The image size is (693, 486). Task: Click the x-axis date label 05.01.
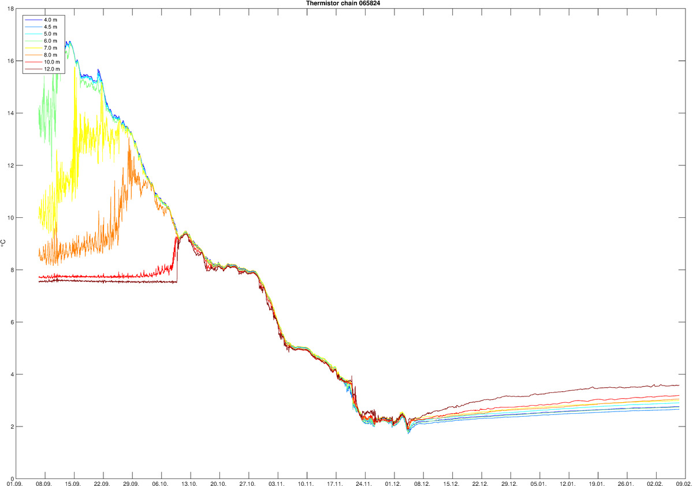[539, 483]
